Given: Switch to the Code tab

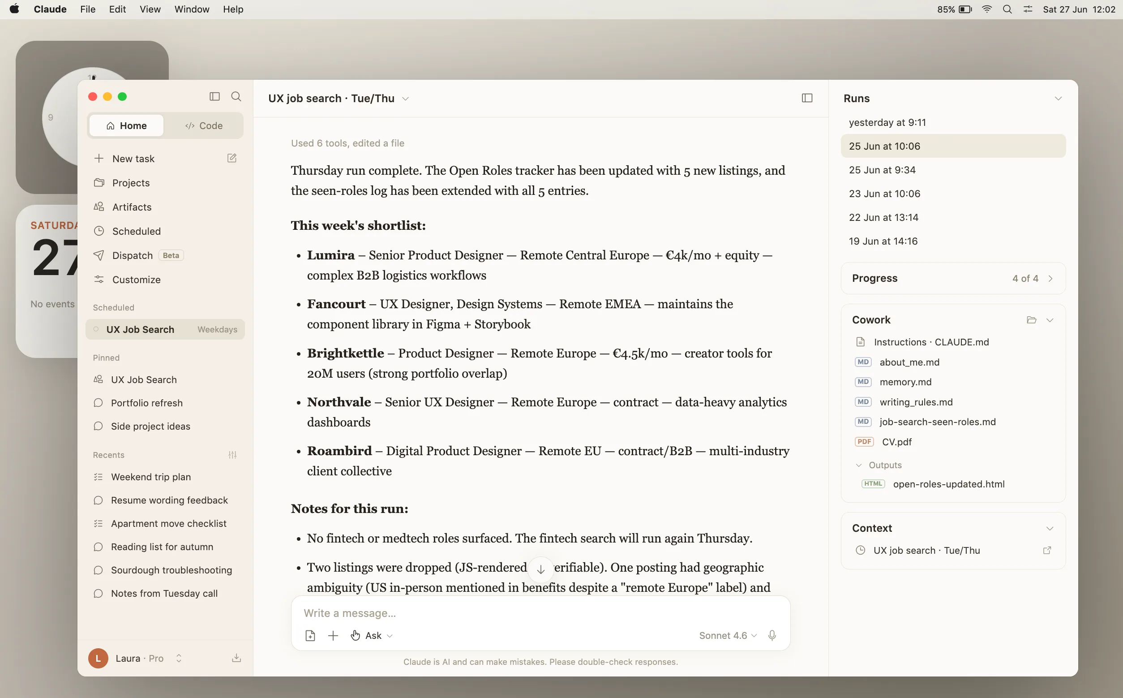Looking at the screenshot, I should tap(204, 125).
